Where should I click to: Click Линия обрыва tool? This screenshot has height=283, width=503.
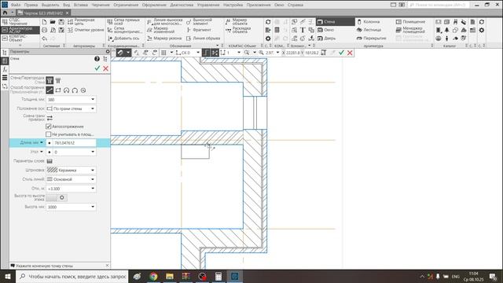[203, 39]
